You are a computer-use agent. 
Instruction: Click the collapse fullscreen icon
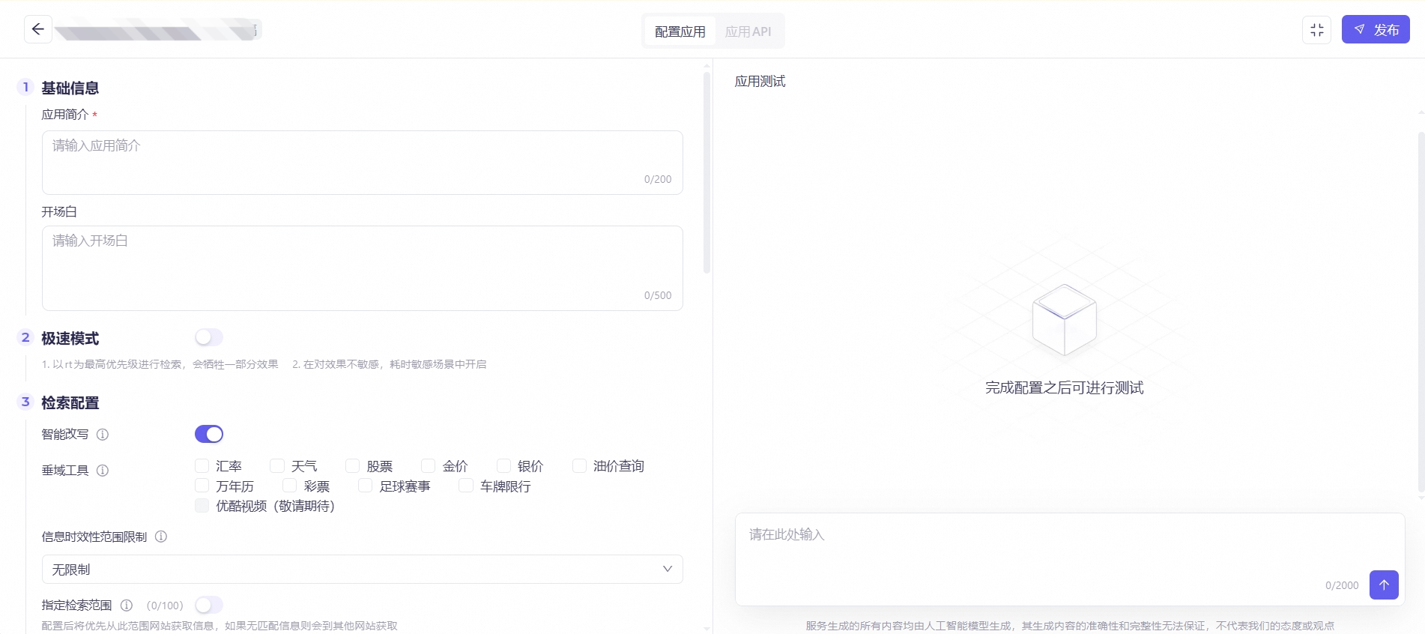coord(1316,30)
